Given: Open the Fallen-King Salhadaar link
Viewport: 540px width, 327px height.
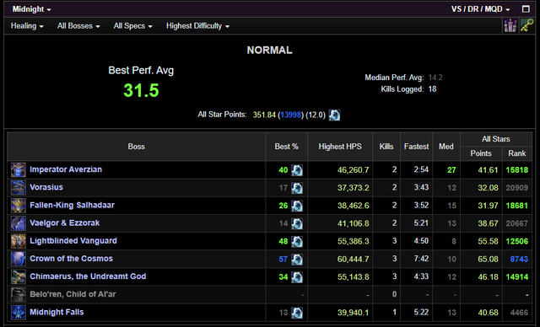Looking at the screenshot, I should [72, 206].
